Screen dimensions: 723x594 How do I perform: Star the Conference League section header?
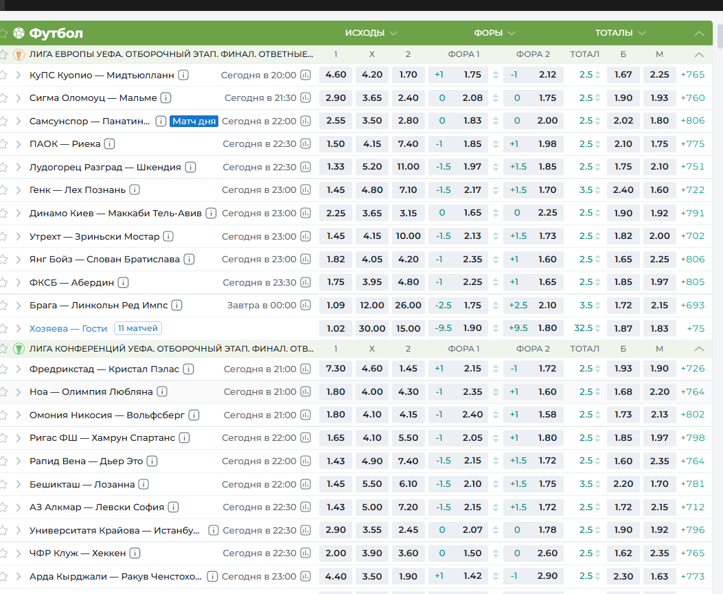[3, 349]
